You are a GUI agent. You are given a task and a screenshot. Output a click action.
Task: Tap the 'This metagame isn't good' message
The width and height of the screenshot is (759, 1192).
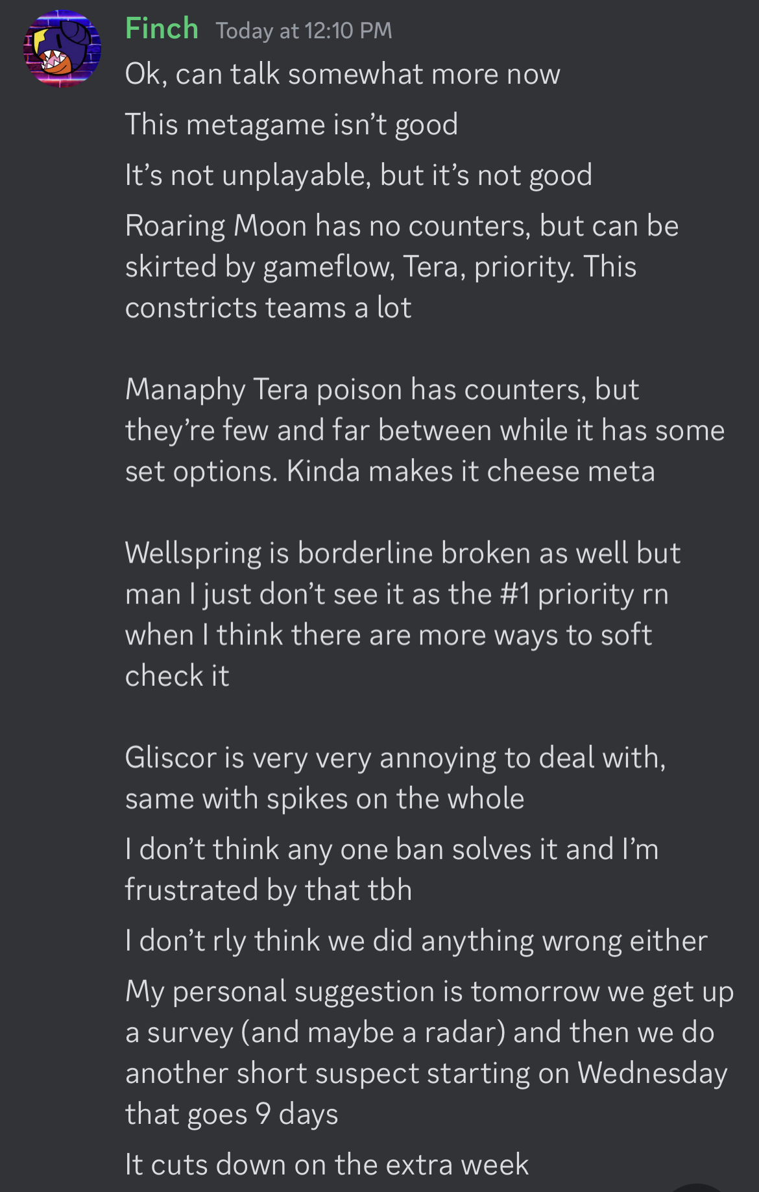pyautogui.click(x=291, y=125)
